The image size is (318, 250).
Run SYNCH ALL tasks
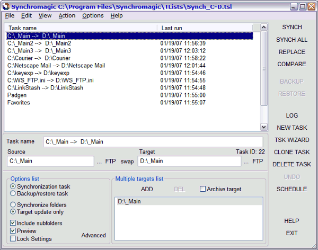coord(291,40)
